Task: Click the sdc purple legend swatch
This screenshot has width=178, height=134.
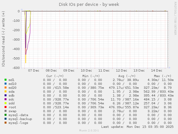Action: pos(6,99)
